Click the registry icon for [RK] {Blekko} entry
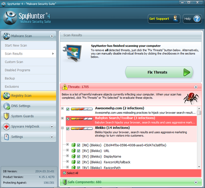205x188 pixels. pos(73,145)
